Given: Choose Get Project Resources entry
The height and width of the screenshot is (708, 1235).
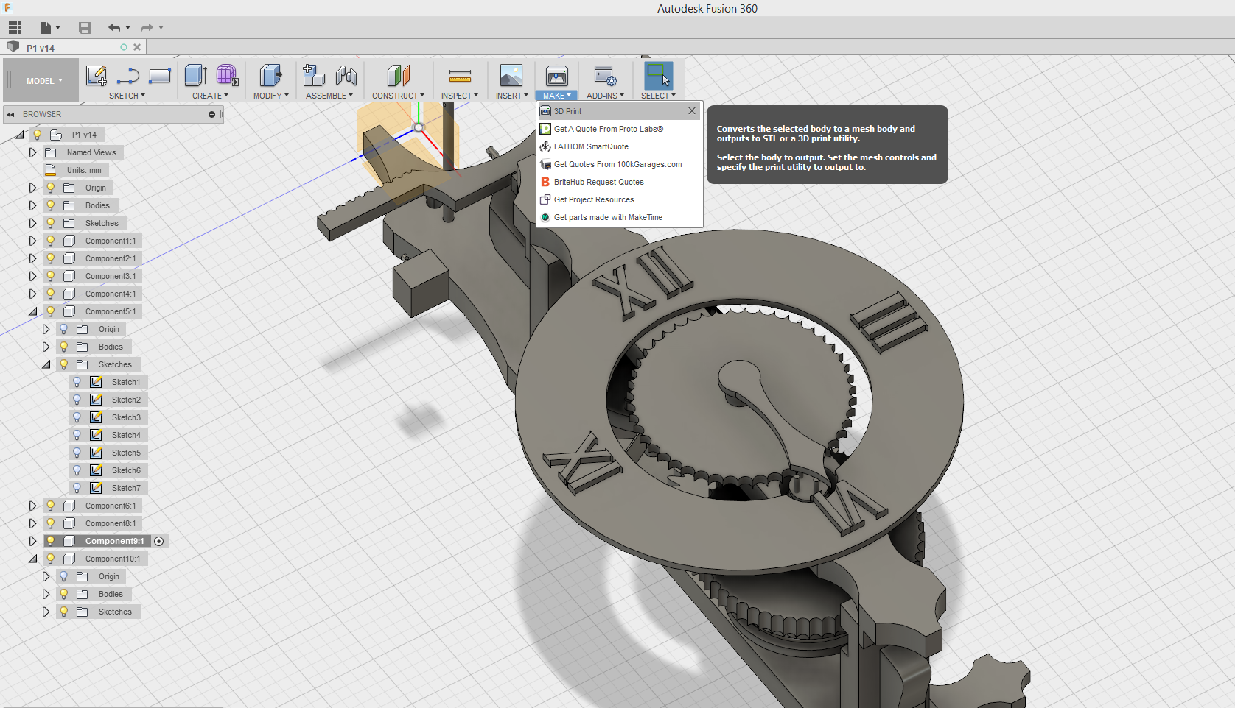Looking at the screenshot, I should point(619,199).
